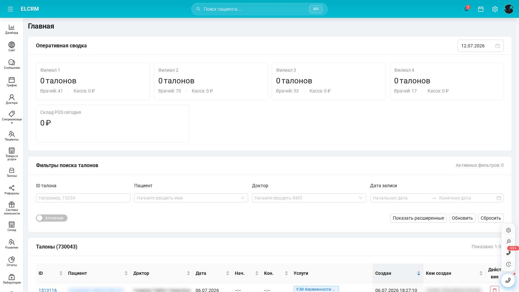519x292 pixels.
Task: Open user avatar menu
Action: point(509,9)
